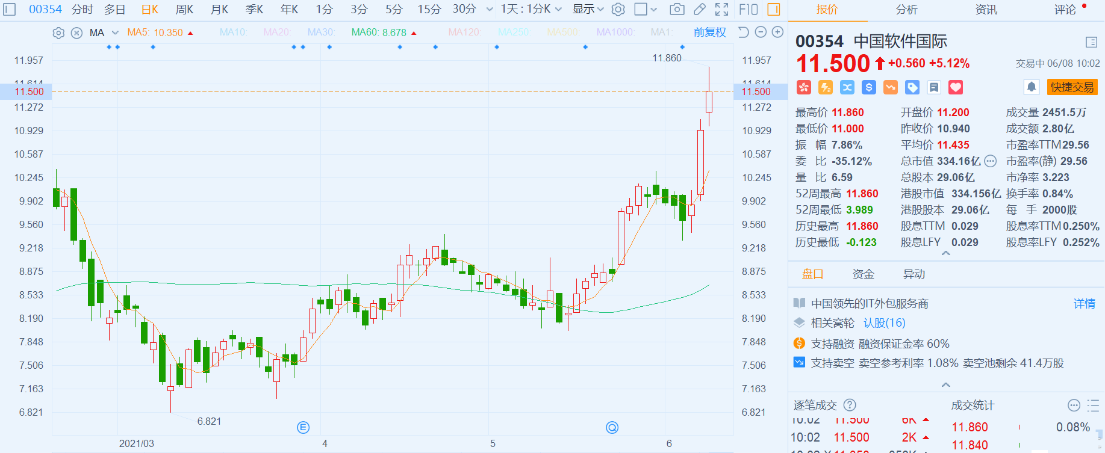Zoom in the chart with plus icon

(x=778, y=32)
